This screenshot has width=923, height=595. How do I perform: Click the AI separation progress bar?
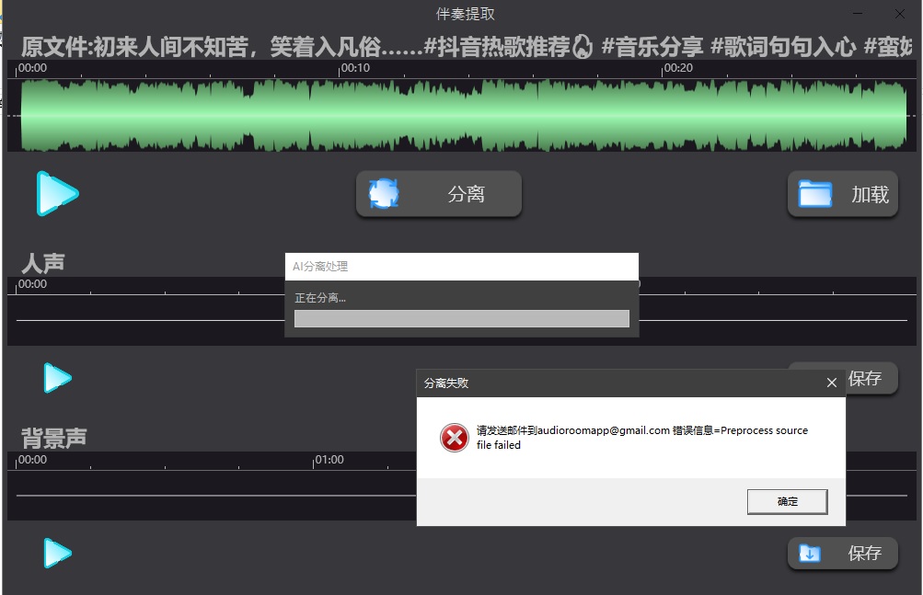click(x=461, y=318)
